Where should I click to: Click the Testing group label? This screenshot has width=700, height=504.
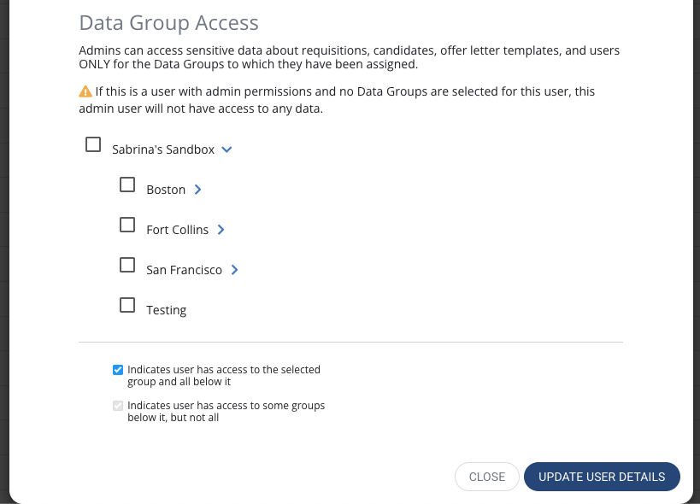[166, 310]
